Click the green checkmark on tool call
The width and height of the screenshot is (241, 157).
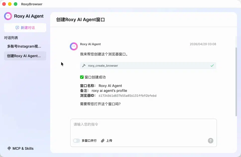(212, 66)
